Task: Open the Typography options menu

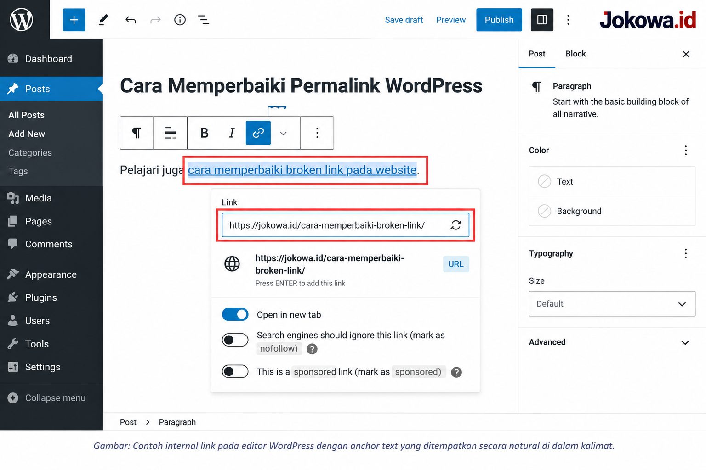Action: [x=686, y=254]
